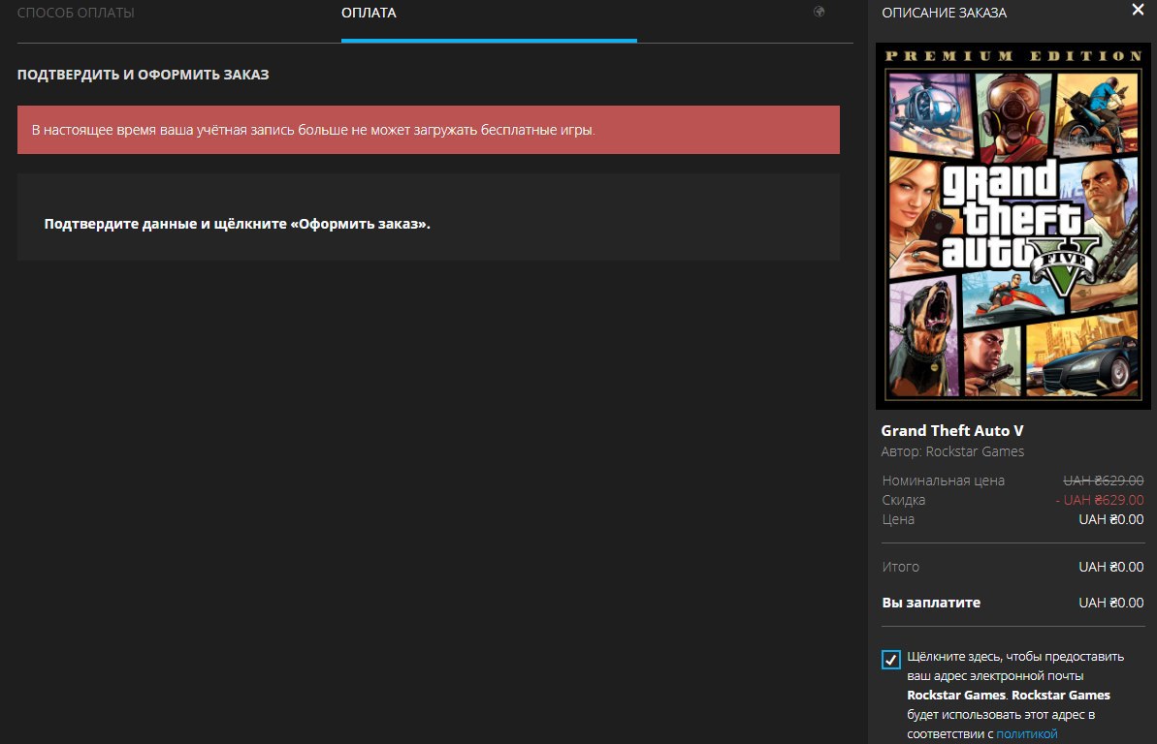
Task: Click the Скидка discount label
Action: click(903, 500)
